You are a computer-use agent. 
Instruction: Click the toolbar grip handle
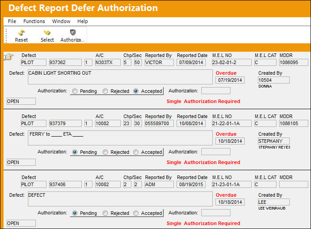click(x=6, y=35)
